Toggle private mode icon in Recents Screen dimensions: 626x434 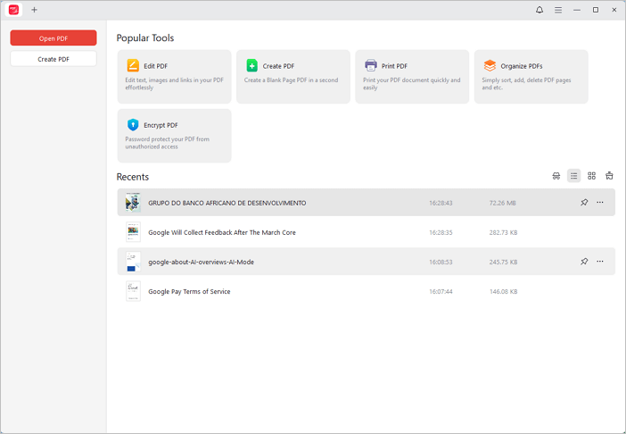click(x=556, y=176)
